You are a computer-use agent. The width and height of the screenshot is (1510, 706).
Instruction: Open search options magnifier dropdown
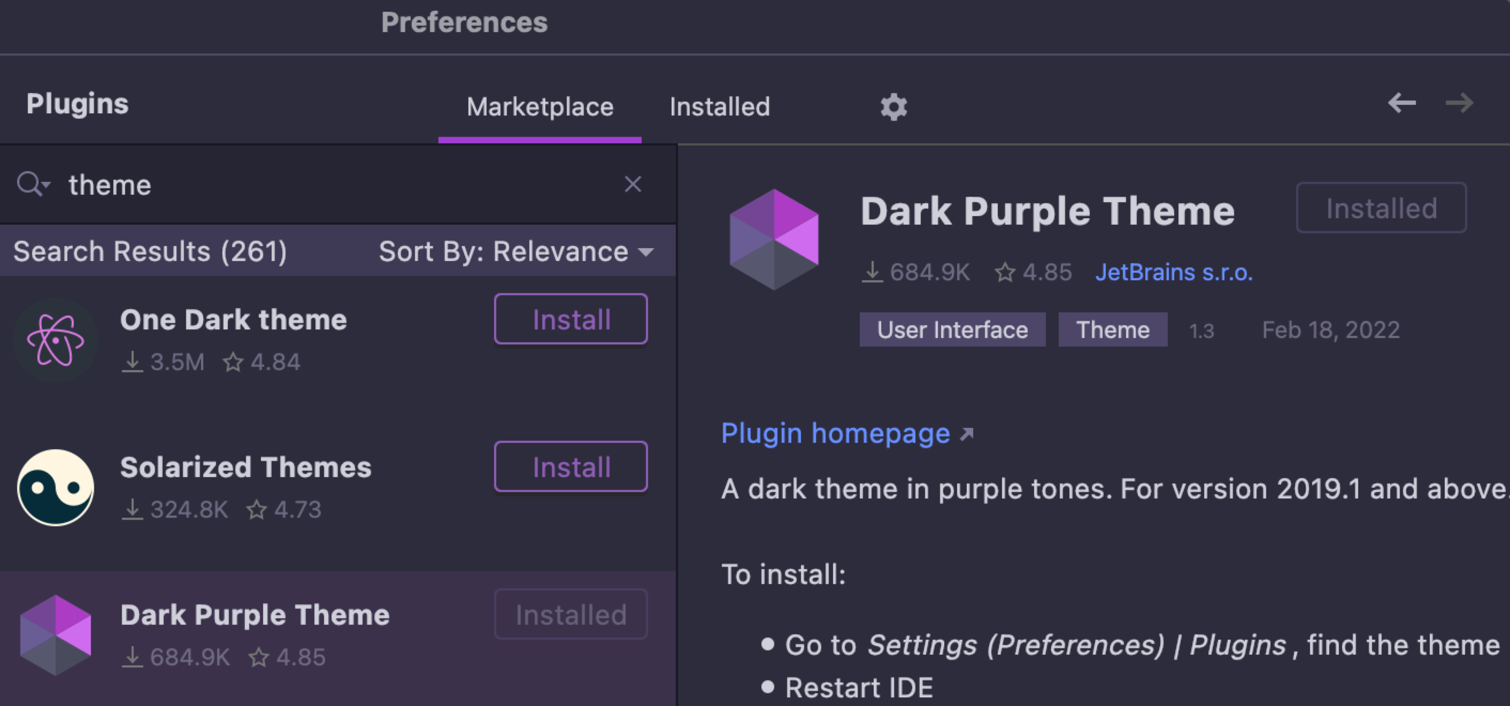[33, 184]
